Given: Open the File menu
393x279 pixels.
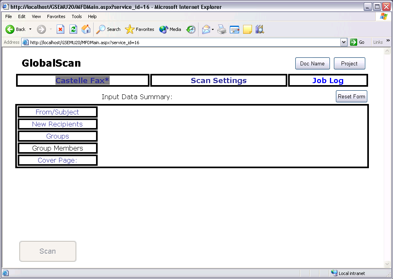Looking at the screenshot, I should pos(8,16).
